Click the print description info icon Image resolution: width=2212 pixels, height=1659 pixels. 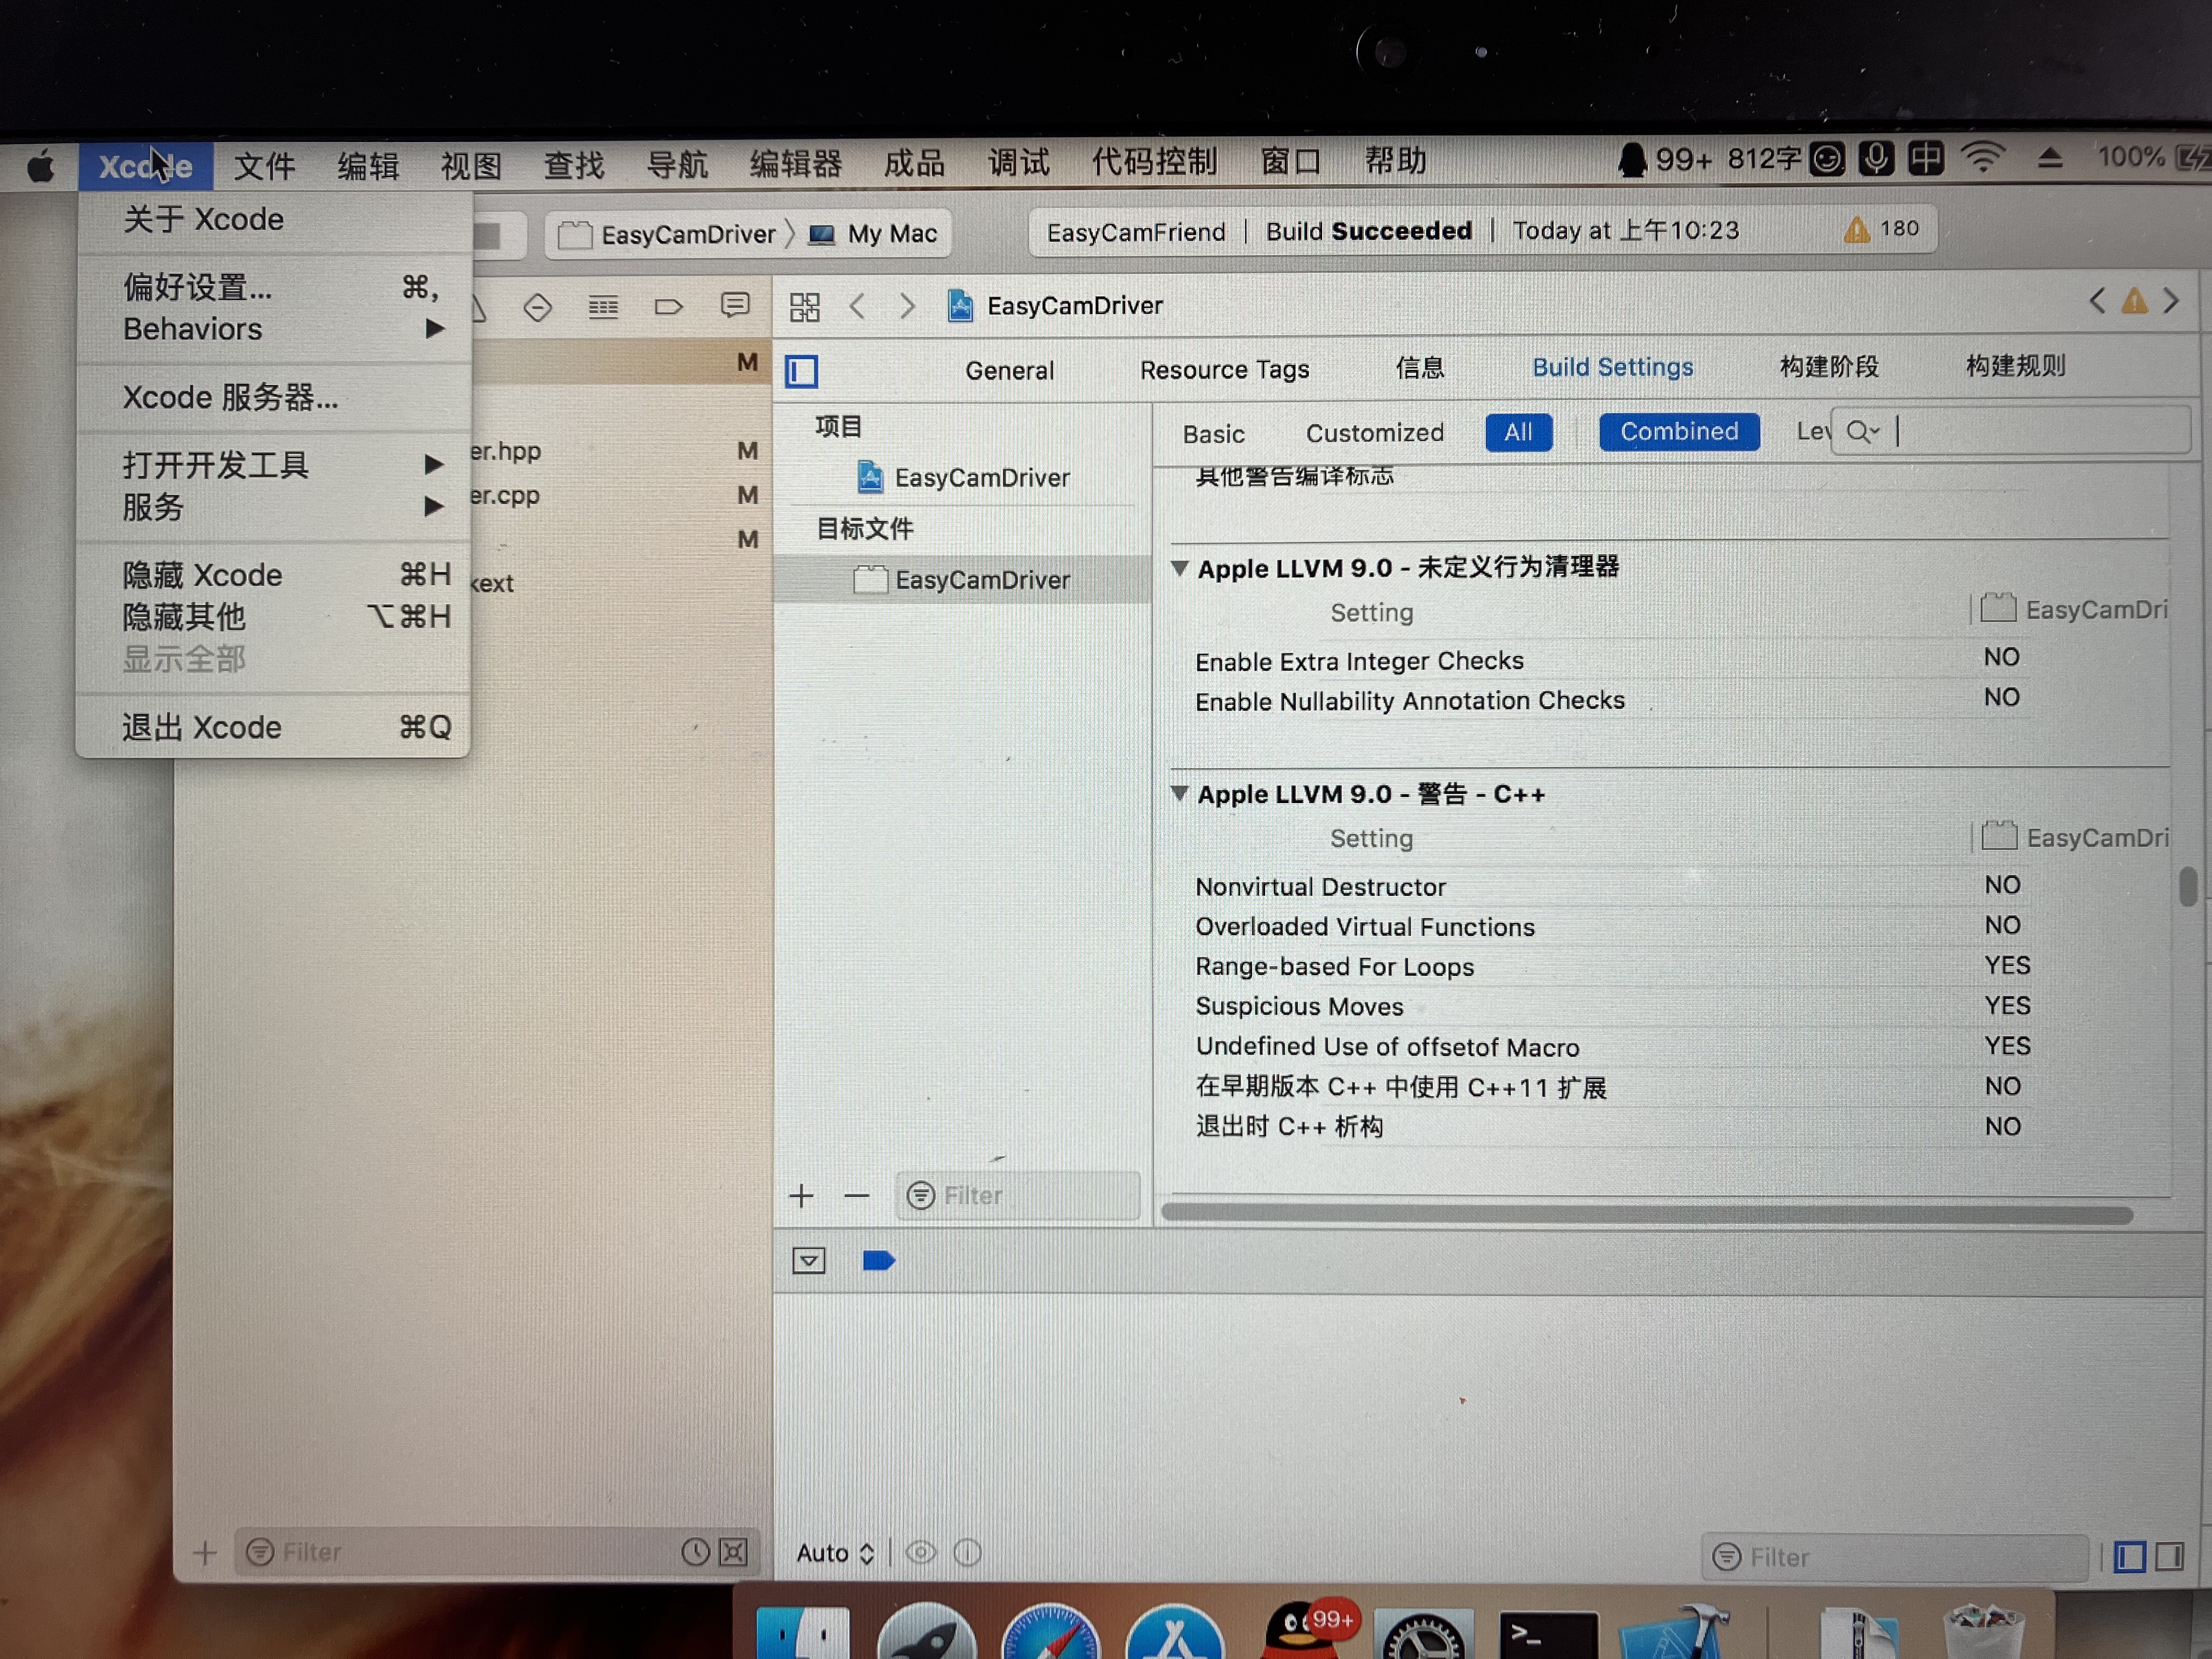[x=968, y=1553]
